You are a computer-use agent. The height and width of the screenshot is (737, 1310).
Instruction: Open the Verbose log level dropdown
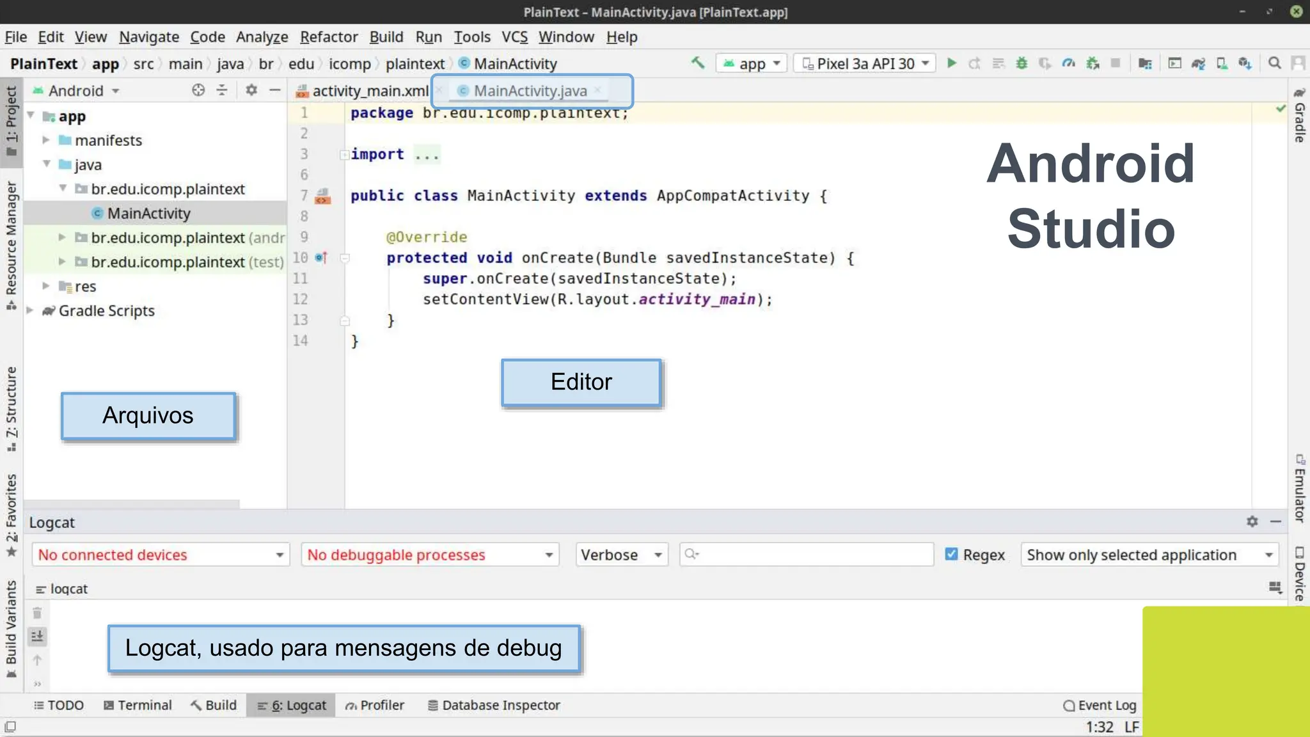[622, 555]
